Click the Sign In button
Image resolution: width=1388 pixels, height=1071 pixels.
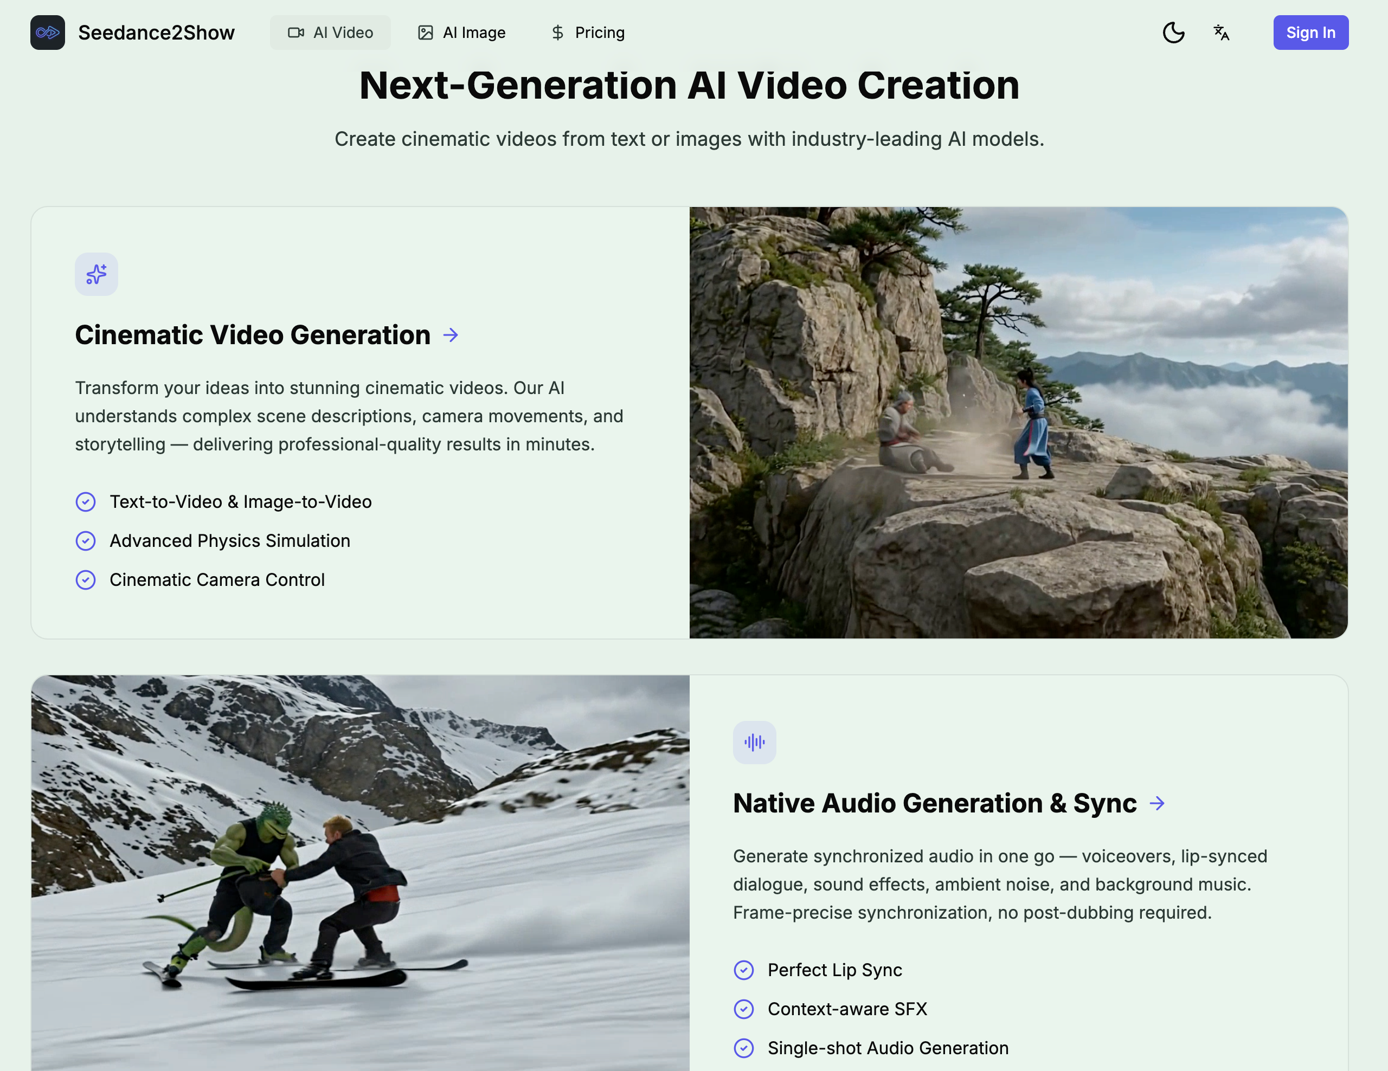coord(1310,33)
